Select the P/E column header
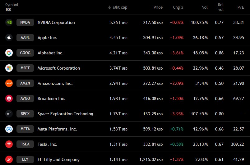The image size is (250, 165). (241, 7)
